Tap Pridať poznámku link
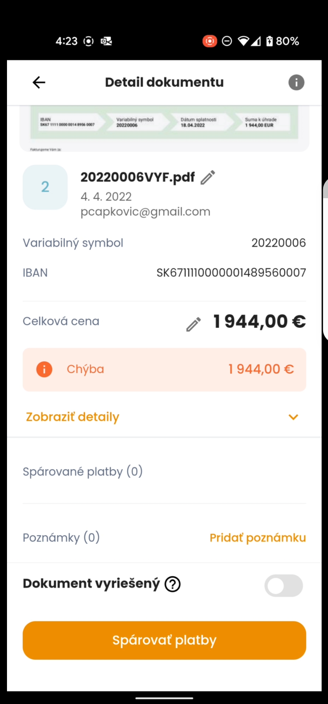Screen dimensions: 328x704 pyautogui.click(x=258, y=538)
